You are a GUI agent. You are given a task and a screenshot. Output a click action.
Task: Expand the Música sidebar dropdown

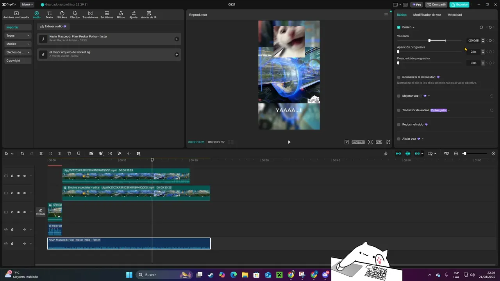(18, 44)
